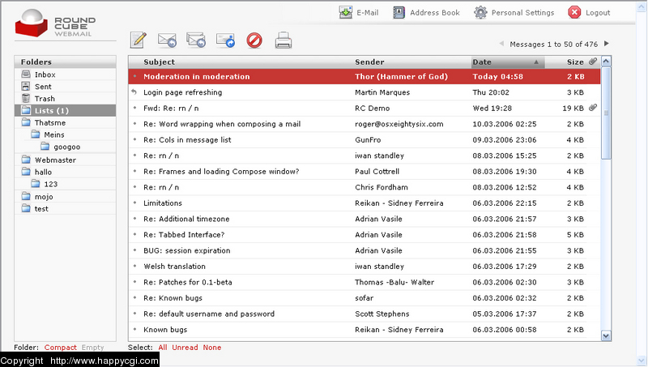Click the Compose new message icon
The height and width of the screenshot is (367, 648).
(139, 40)
